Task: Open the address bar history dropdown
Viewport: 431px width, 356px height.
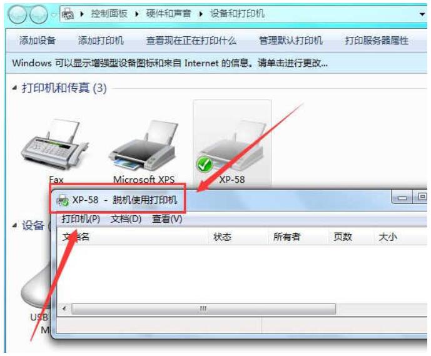Action: 422,14
